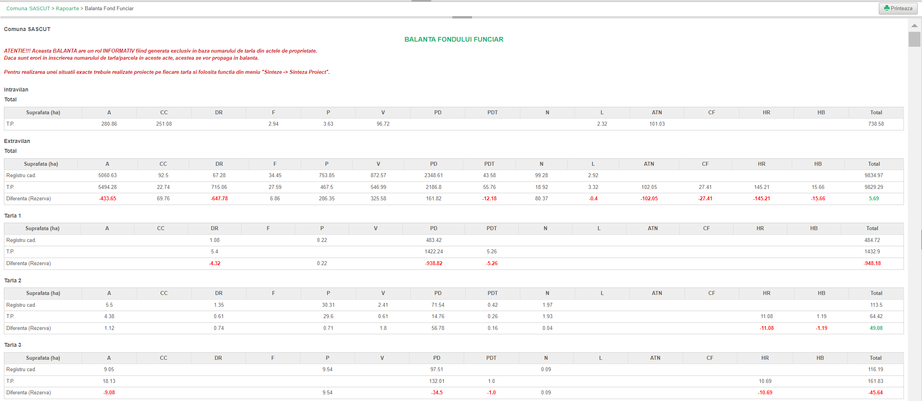The width and height of the screenshot is (922, 401).
Task: Go to the Rapoarte breadcrumb link
Action: [x=67, y=9]
